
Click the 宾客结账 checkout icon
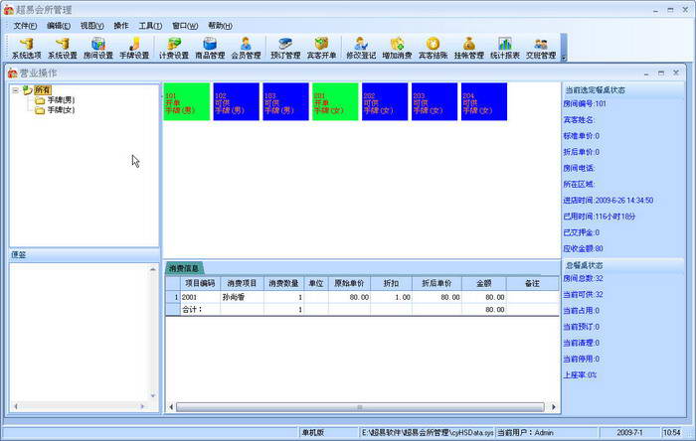click(x=433, y=48)
